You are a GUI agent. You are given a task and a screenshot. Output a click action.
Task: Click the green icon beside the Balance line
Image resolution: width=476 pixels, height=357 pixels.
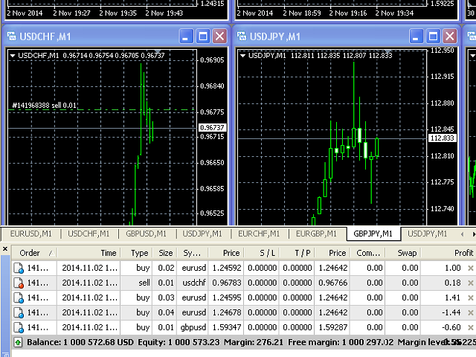(18, 343)
